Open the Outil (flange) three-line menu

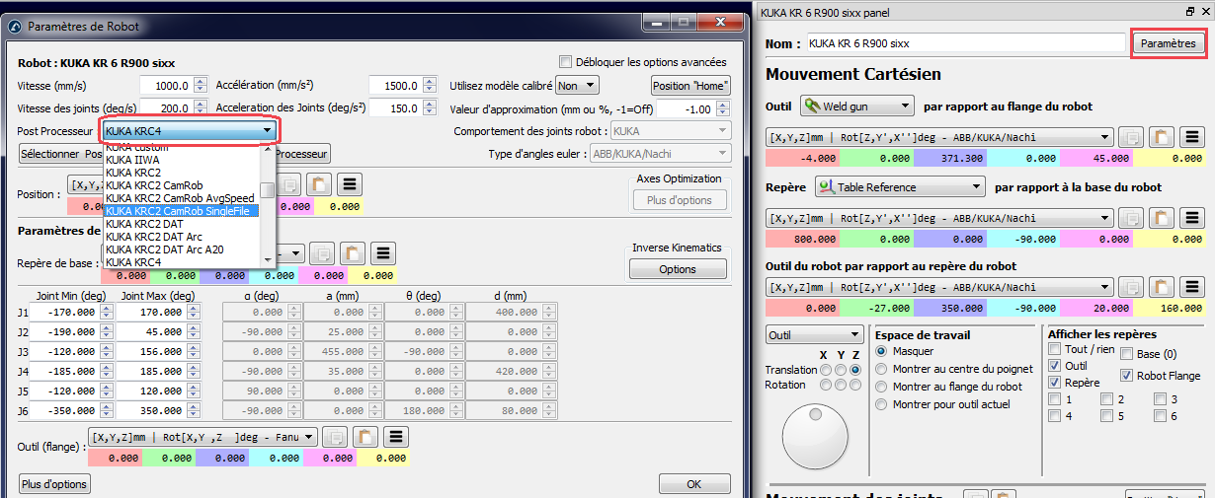tap(396, 437)
